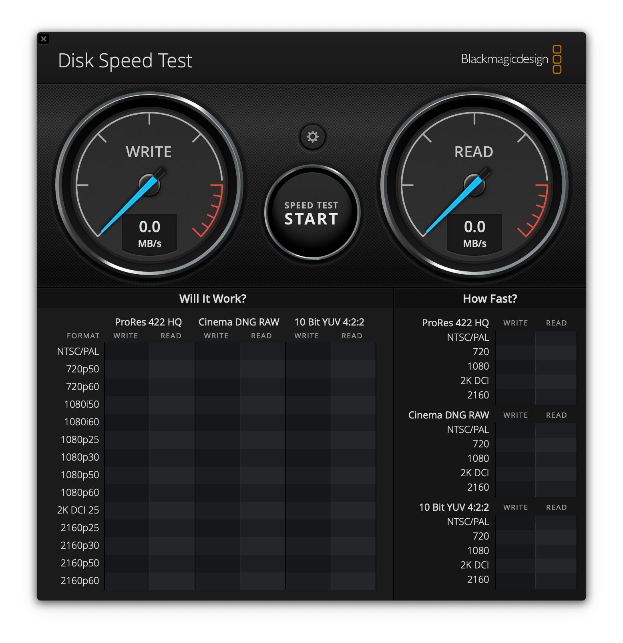
Task: Click the Cinema DNG RAW column header in Will It Work
Action: tap(239, 322)
